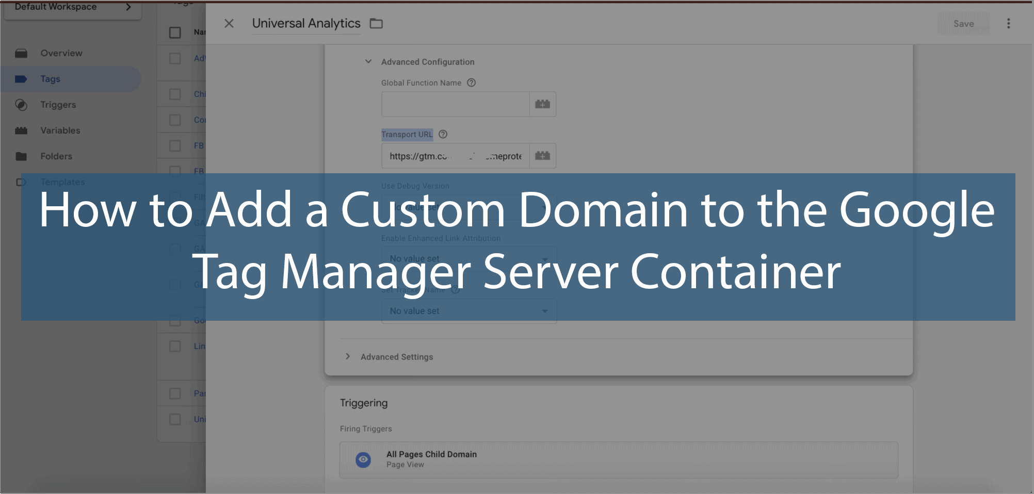The width and height of the screenshot is (1034, 494).
Task: Click the folder icon beside Universal Analytics title
Action: click(376, 23)
